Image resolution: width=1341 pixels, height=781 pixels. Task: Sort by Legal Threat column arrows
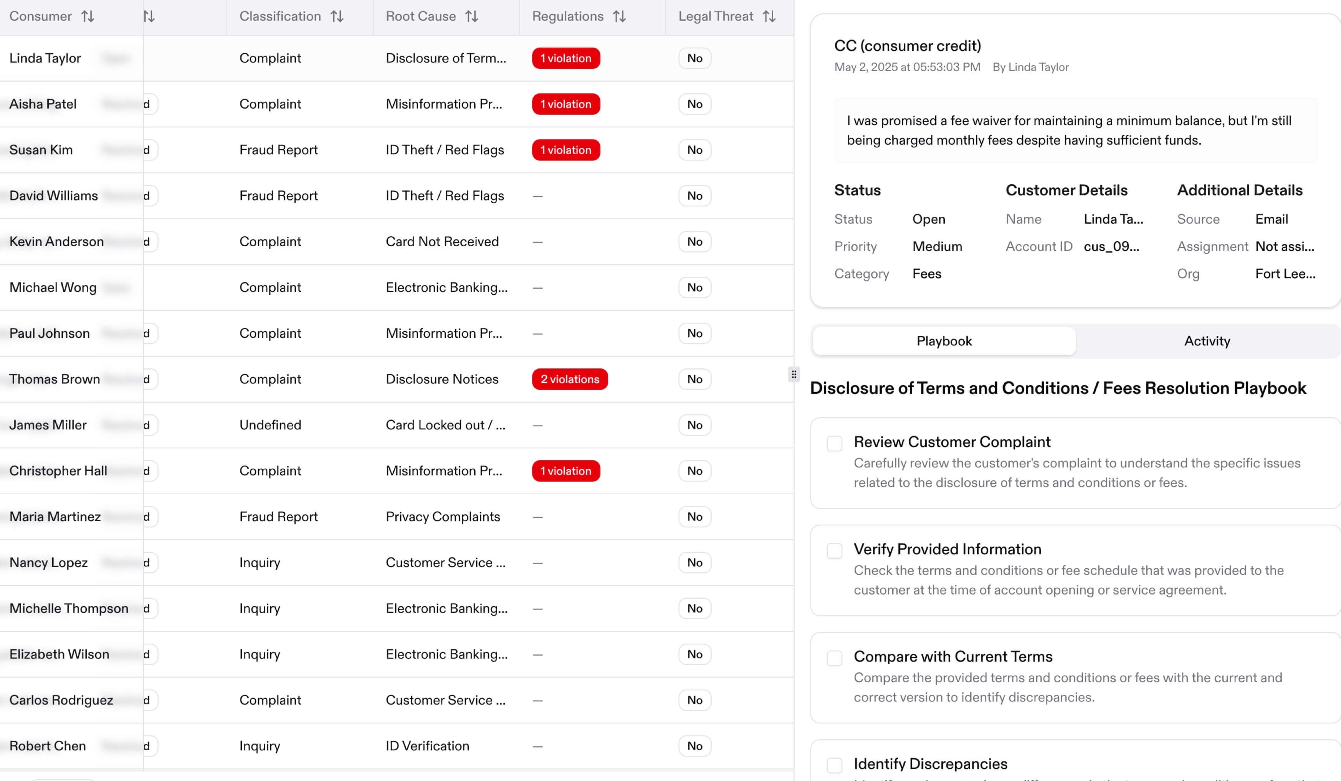(x=769, y=17)
